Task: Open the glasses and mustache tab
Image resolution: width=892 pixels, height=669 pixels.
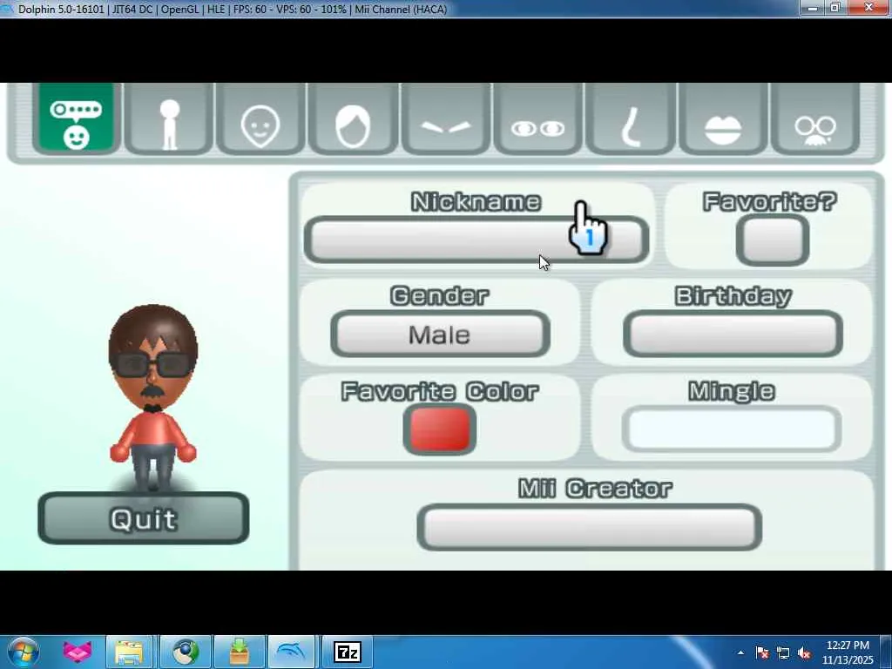Action: point(815,118)
